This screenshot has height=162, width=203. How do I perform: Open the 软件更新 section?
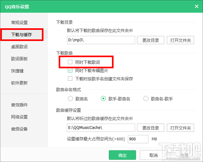pyautogui.click(x=19, y=83)
